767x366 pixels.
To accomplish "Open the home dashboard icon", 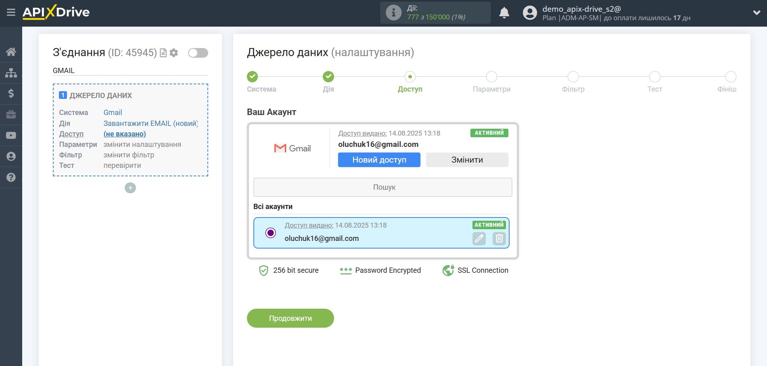I will pos(11,52).
